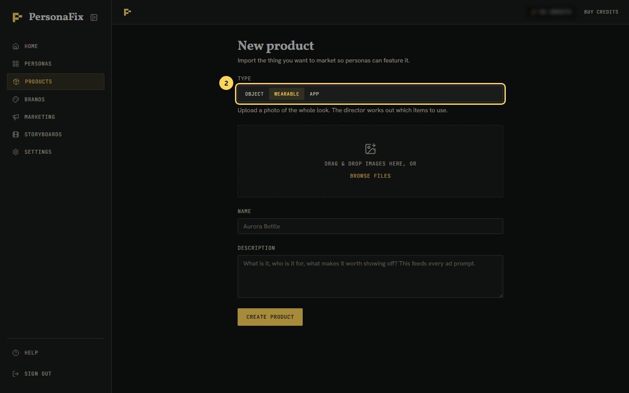Viewport: 629px width, 393px height.
Task: Open Settings from sidebar
Action: pos(55,152)
